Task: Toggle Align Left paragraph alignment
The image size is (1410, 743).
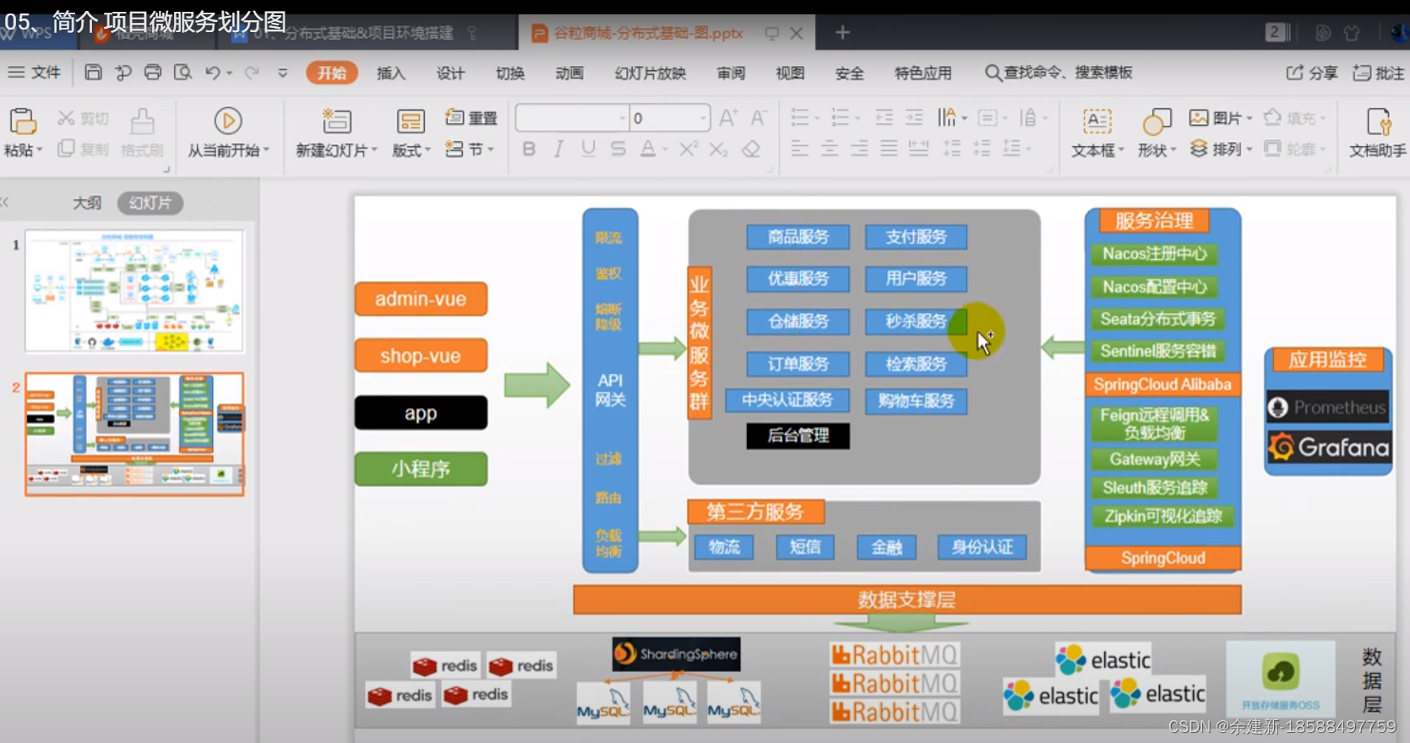Action: click(799, 149)
